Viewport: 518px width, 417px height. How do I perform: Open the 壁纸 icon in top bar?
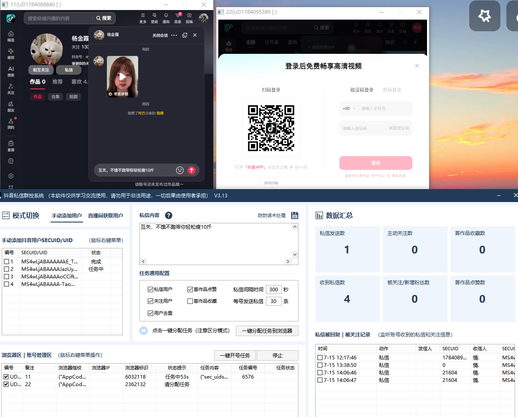tap(154, 18)
